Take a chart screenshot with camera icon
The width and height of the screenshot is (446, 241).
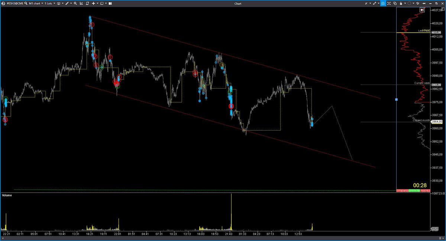(x=383, y=3)
